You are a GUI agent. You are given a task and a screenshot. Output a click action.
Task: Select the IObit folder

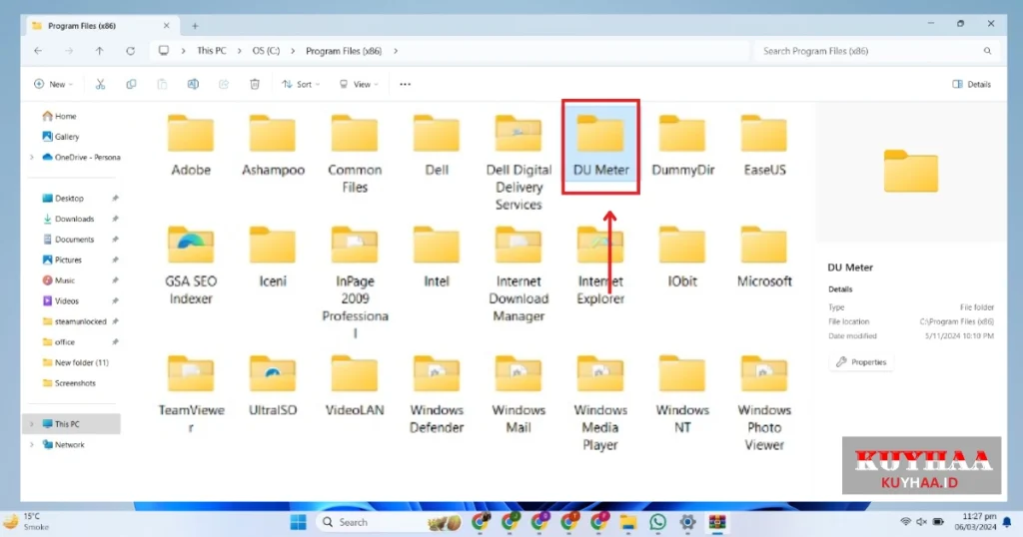click(682, 257)
